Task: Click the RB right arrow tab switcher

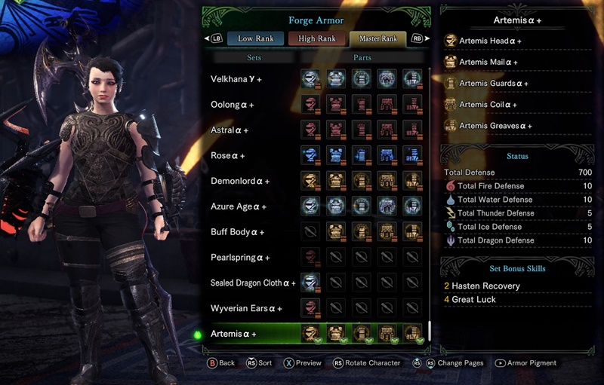Action: coord(420,38)
